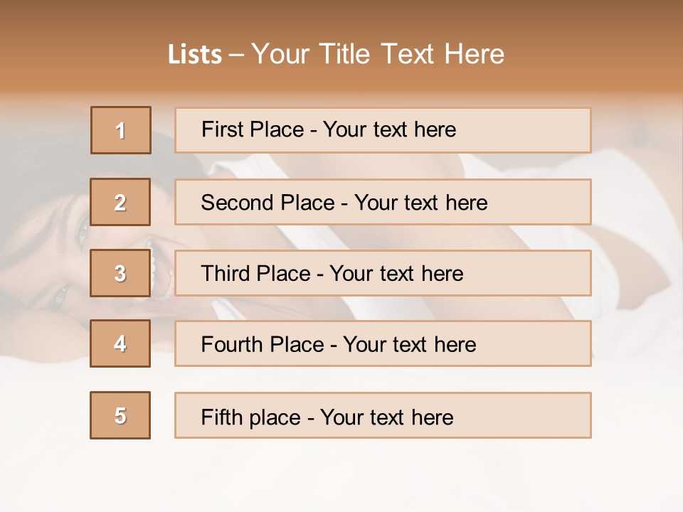Image resolution: width=683 pixels, height=512 pixels.
Task: Click 'Your text here' in the Third Place row
Action: point(396,274)
